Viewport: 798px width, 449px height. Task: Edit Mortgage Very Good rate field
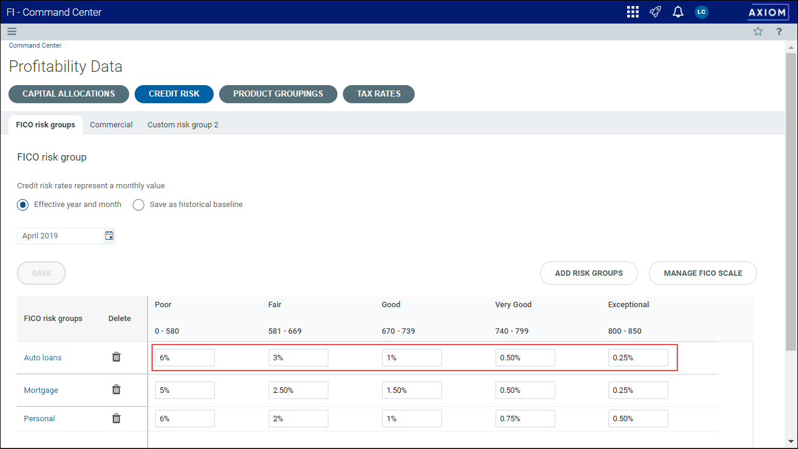pyautogui.click(x=525, y=390)
